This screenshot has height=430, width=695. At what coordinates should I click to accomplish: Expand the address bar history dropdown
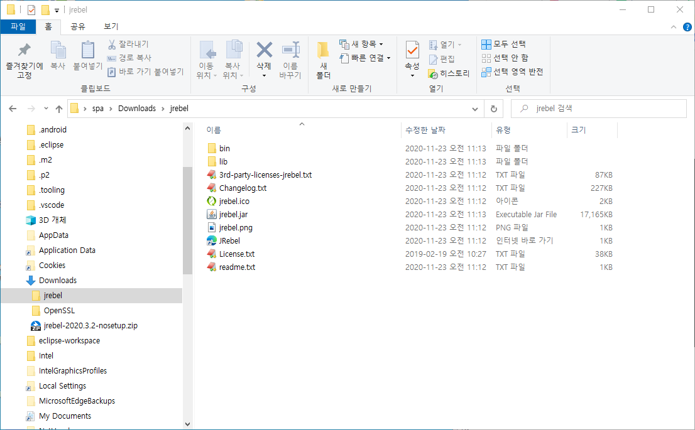click(474, 109)
